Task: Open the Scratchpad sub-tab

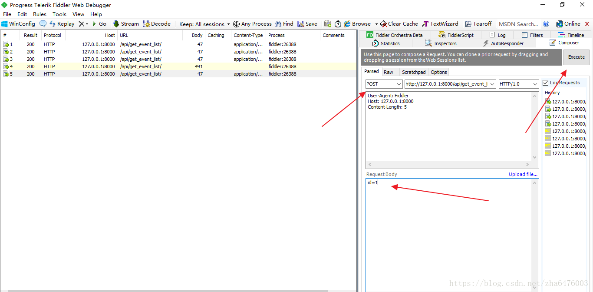Action: [x=414, y=72]
